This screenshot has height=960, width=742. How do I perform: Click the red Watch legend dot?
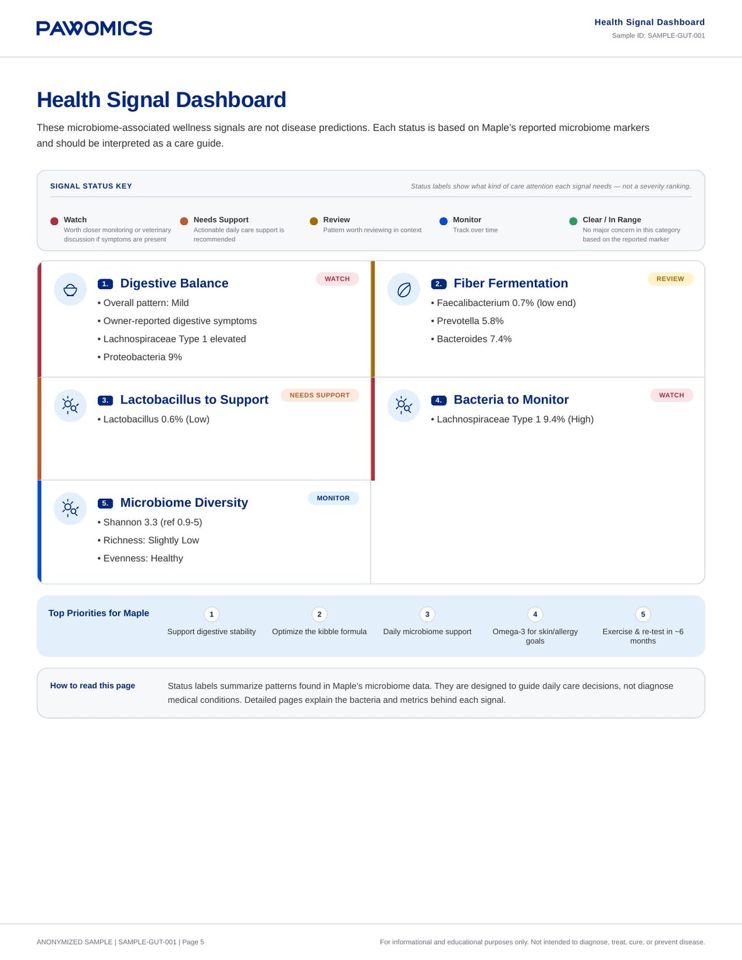54,221
